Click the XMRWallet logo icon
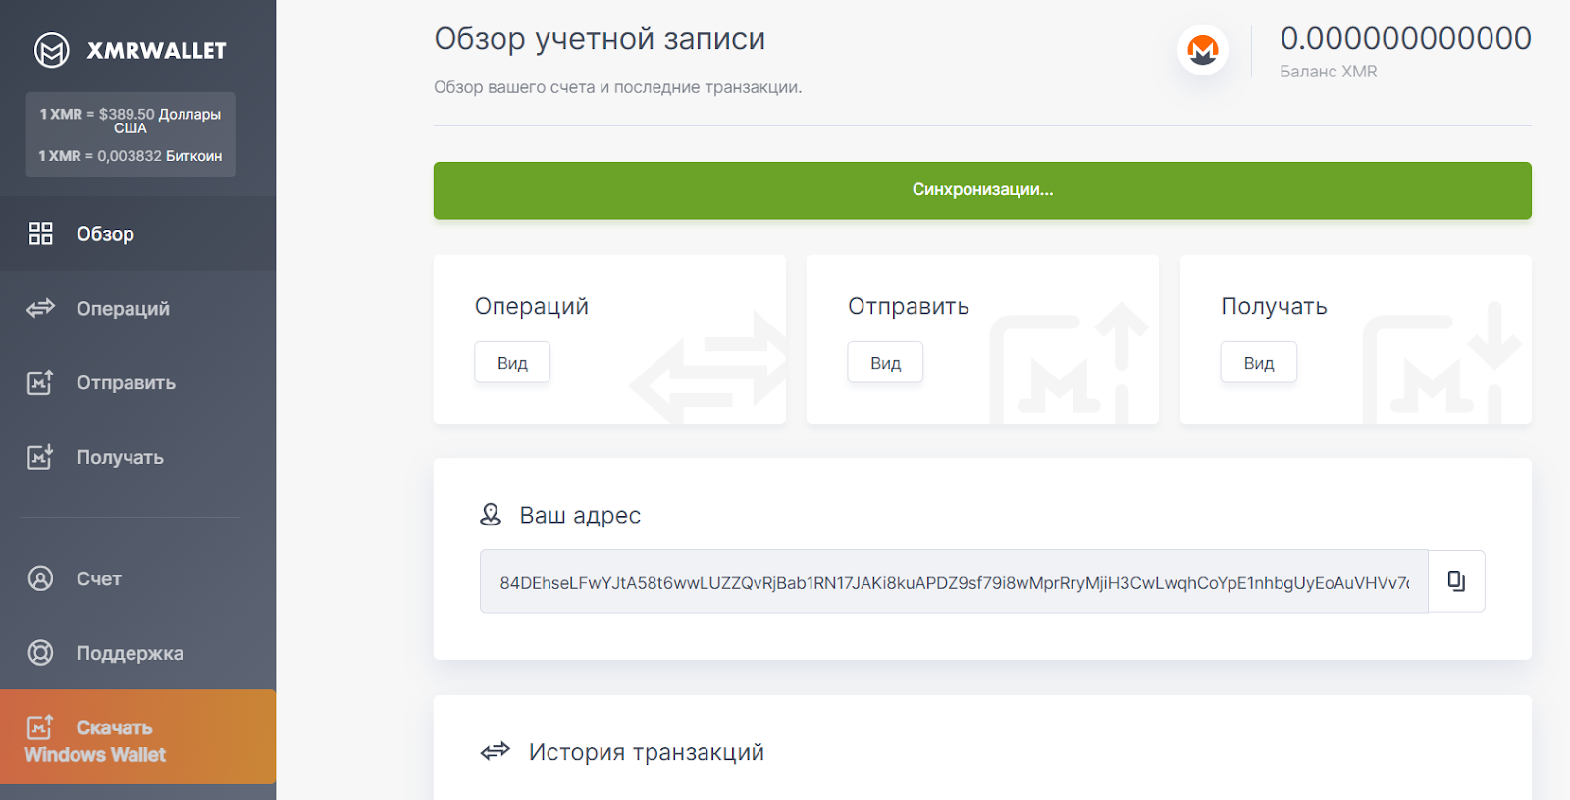The width and height of the screenshot is (1570, 800). coord(51,50)
